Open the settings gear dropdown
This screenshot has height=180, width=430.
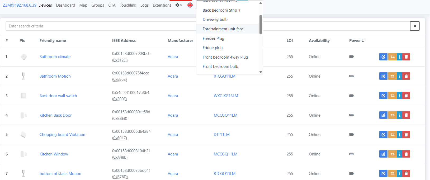[179, 5]
